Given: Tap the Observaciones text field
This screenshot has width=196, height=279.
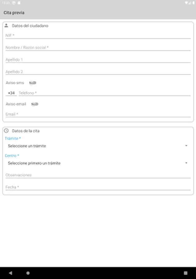Looking at the screenshot, I should click(98, 175).
